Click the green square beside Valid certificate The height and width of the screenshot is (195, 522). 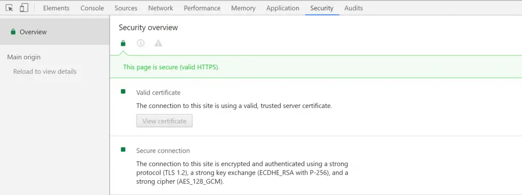coord(123,92)
